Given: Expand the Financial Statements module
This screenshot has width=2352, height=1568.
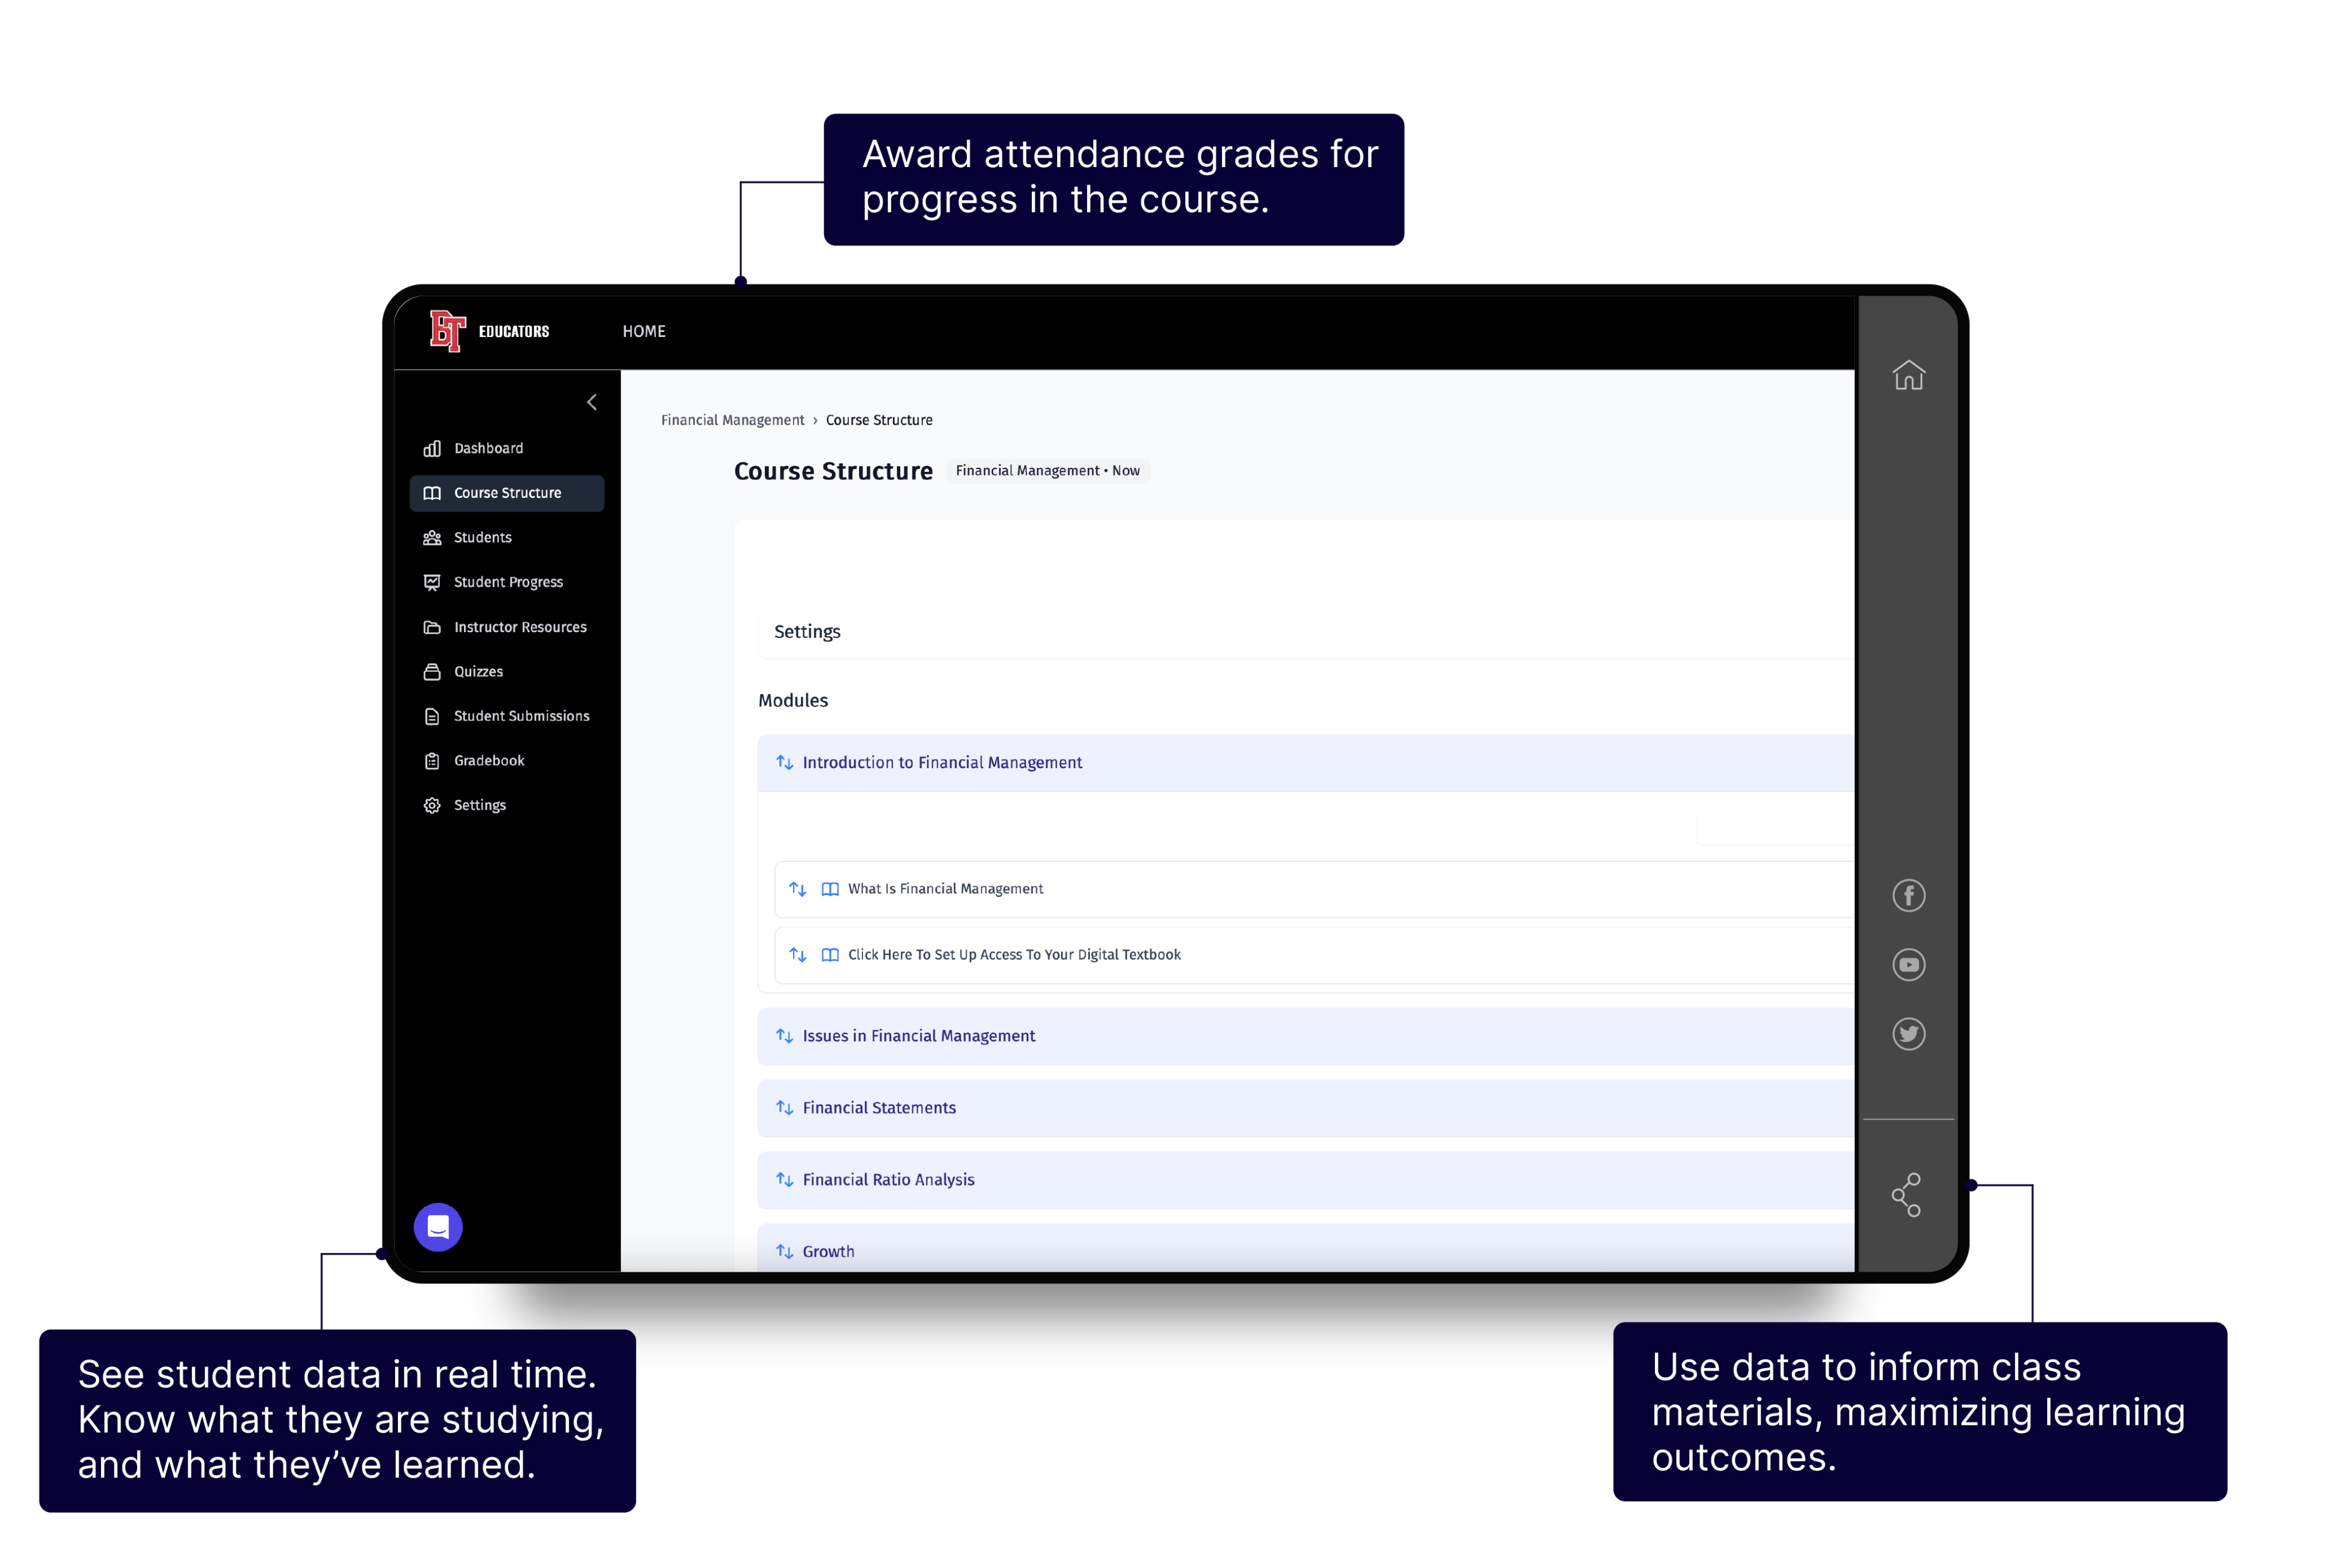Looking at the screenshot, I should (x=878, y=1108).
